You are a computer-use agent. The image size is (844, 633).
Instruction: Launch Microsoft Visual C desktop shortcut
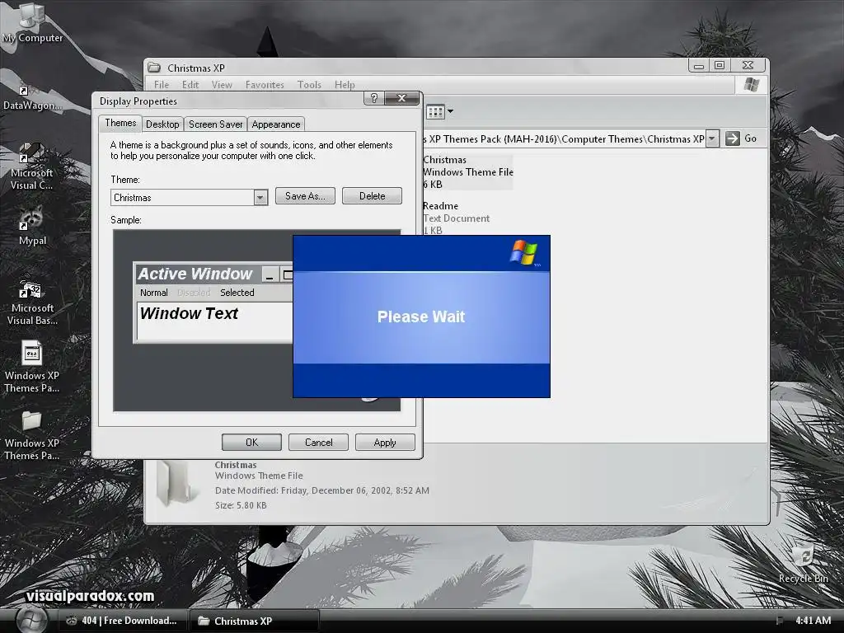(x=32, y=166)
